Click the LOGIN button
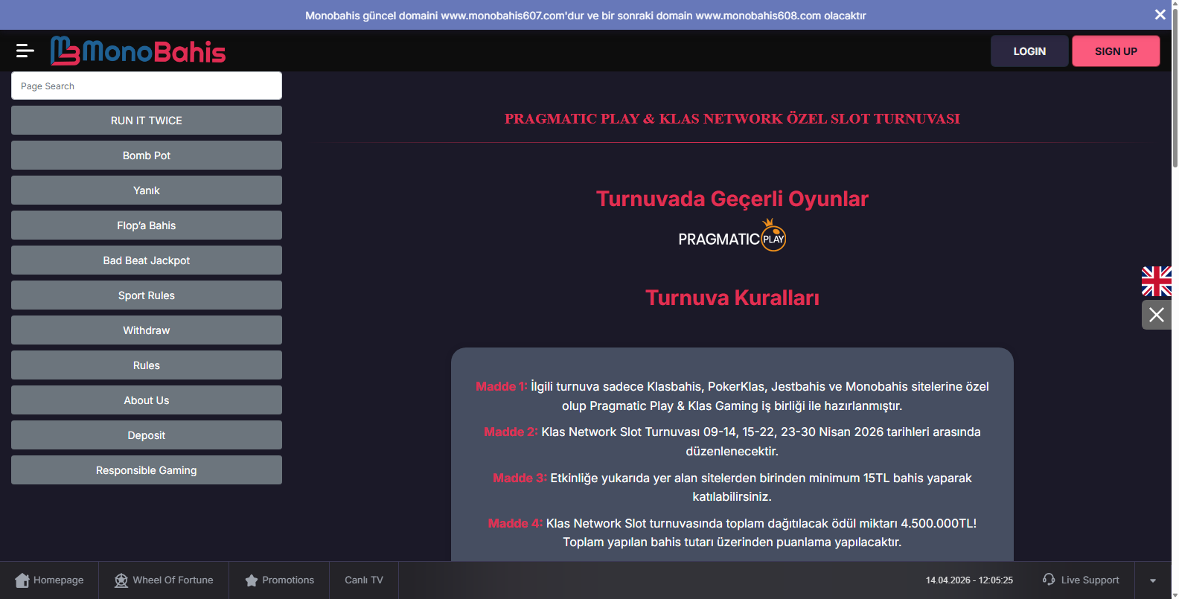The width and height of the screenshot is (1179, 599). click(1029, 51)
